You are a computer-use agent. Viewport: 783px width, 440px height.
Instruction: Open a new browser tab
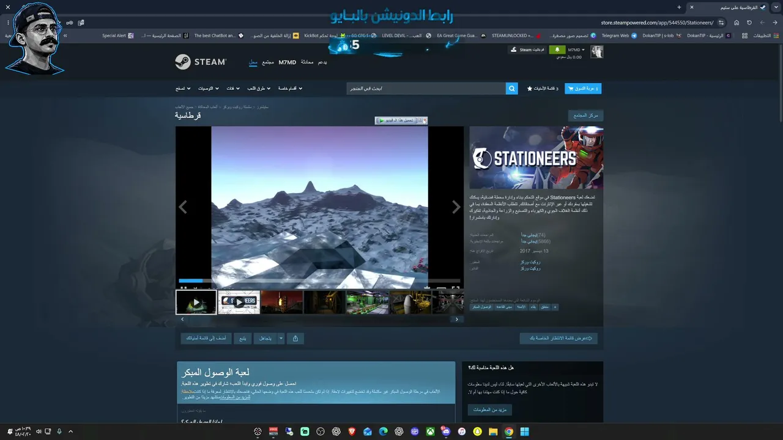pyautogui.click(x=679, y=7)
